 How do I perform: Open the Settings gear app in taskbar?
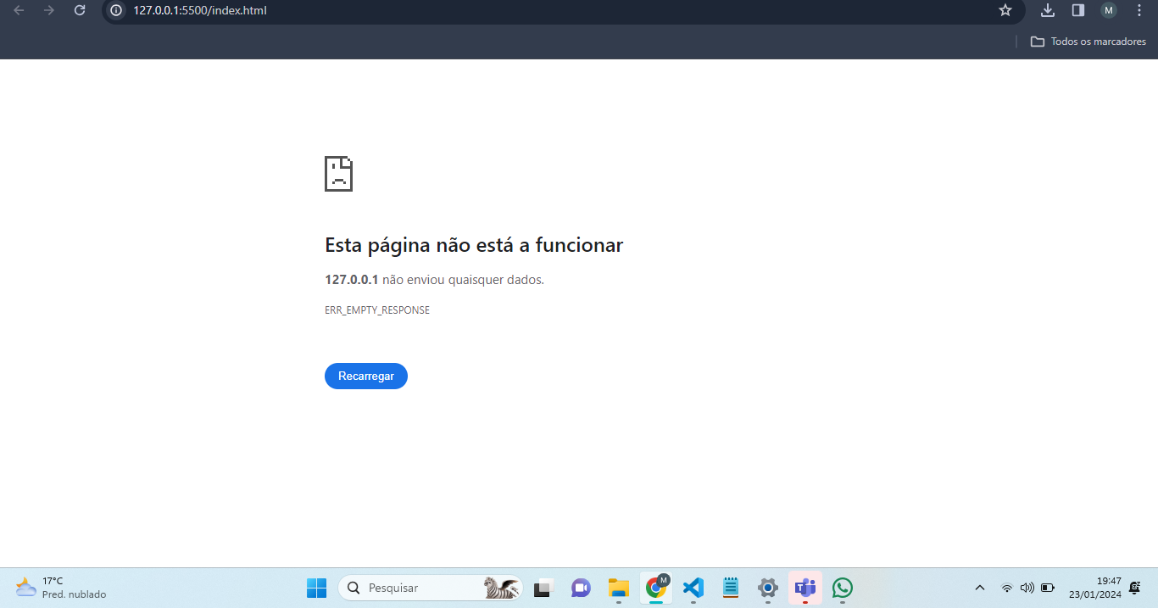tap(768, 588)
